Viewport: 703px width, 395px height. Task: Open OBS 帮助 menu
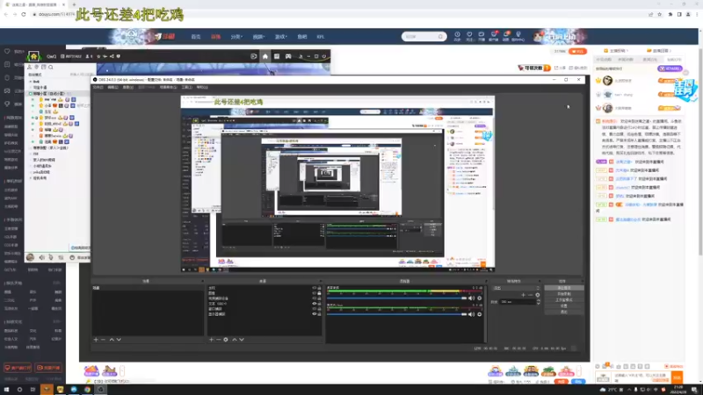[202, 87]
